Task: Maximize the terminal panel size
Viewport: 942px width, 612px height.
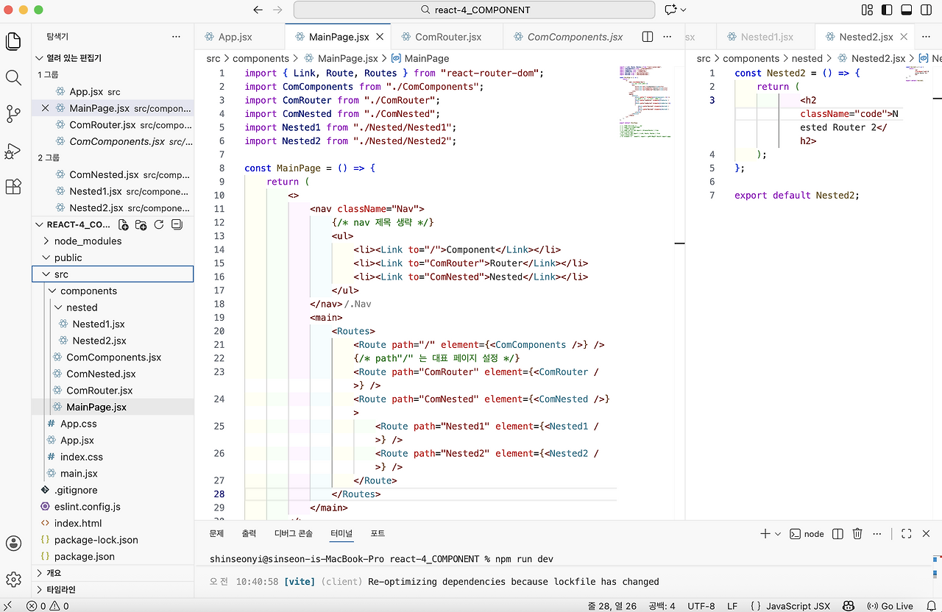Action: click(906, 534)
